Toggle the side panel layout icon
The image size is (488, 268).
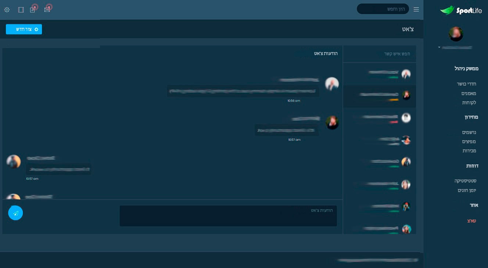click(x=21, y=10)
